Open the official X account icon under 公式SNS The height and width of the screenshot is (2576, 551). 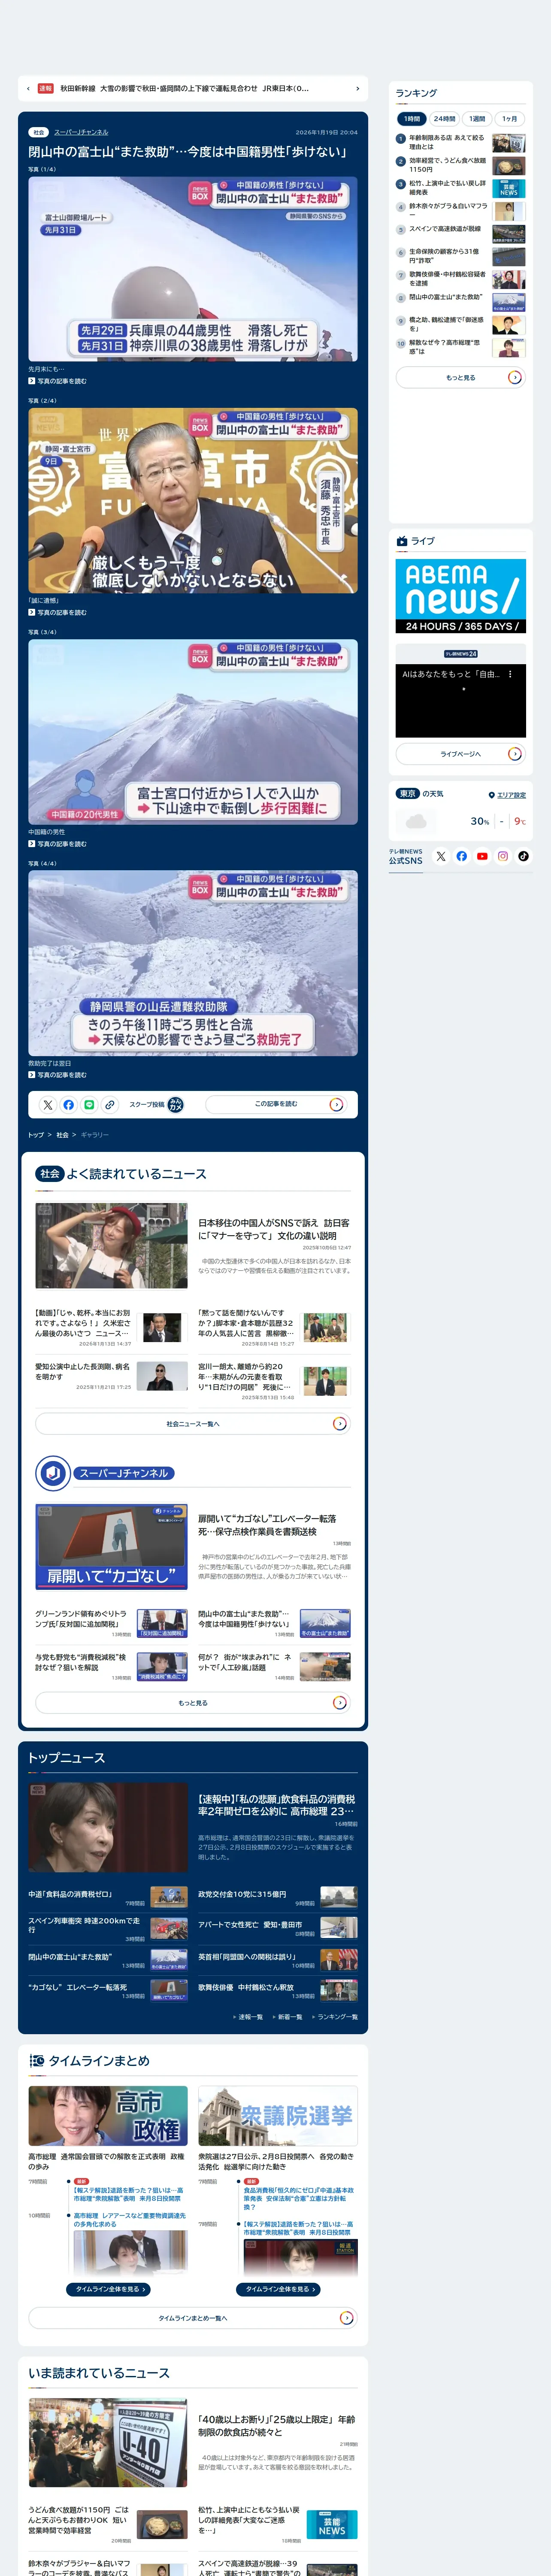tap(441, 856)
